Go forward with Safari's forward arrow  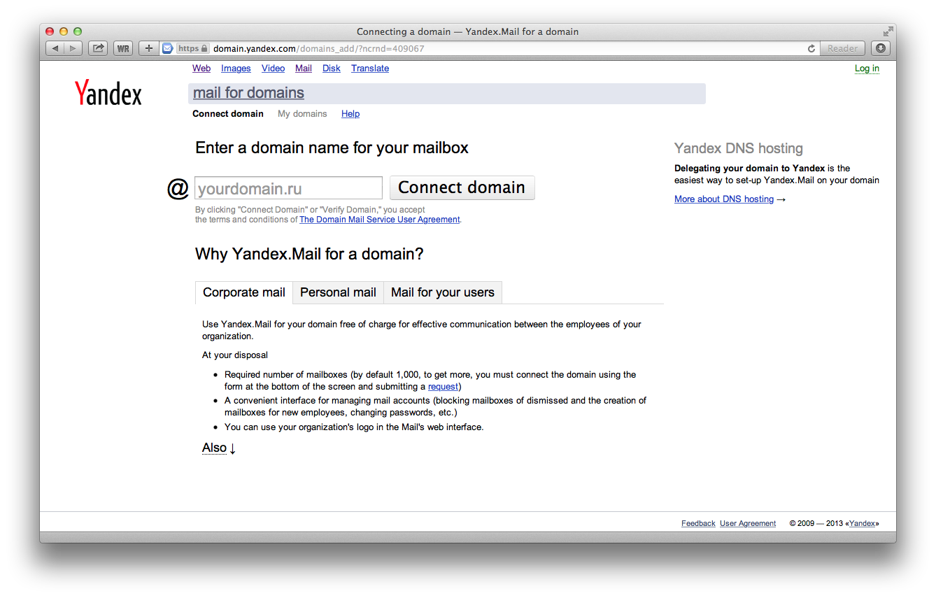coord(73,48)
